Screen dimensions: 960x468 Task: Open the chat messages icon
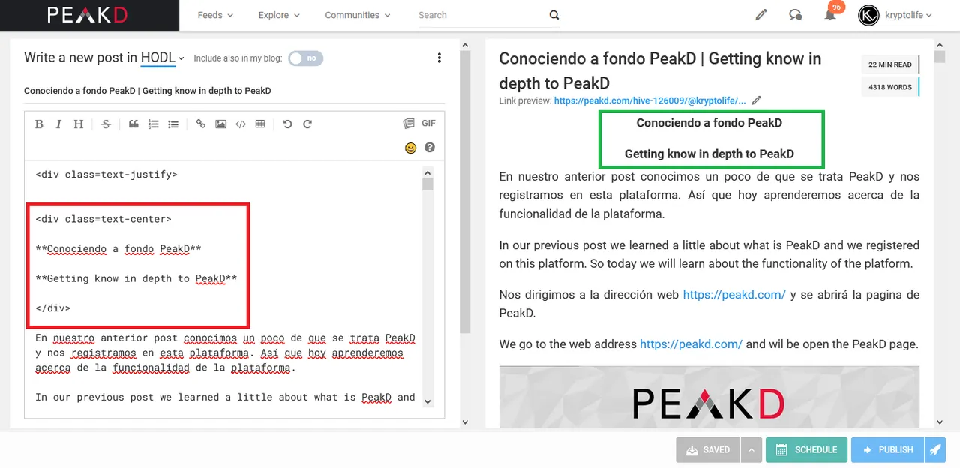pyautogui.click(x=796, y=15)
